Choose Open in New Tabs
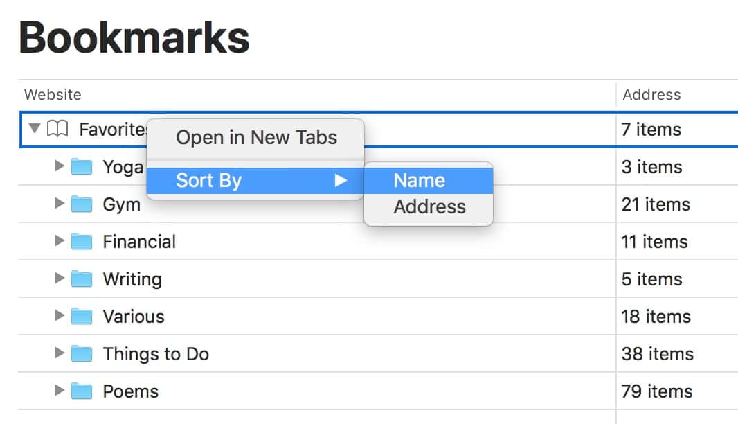Screen dimensions: 738x424 (x=256, y=137)
